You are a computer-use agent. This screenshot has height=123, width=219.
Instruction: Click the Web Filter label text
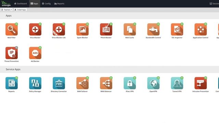(11, 38)
